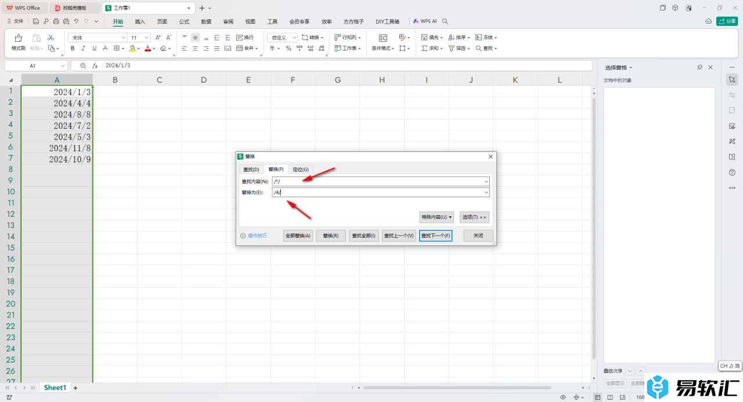Apply Underline formatting
Screen dimensions: 743x402
pos(94,49)
